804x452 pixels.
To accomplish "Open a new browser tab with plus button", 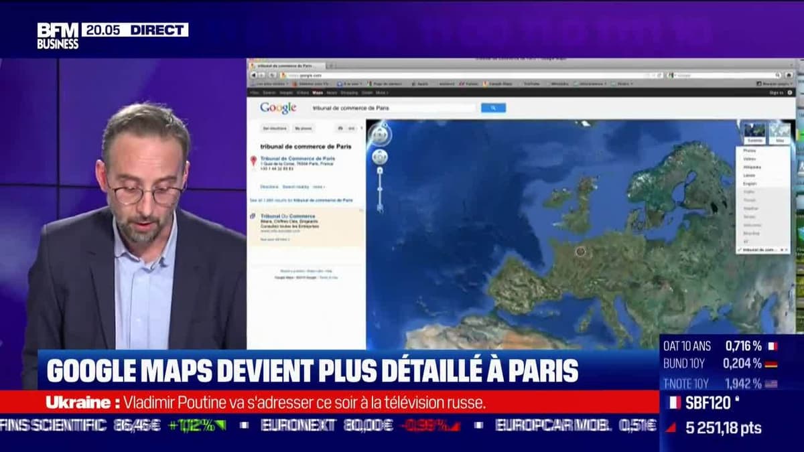I will click(x=331, y=66).
